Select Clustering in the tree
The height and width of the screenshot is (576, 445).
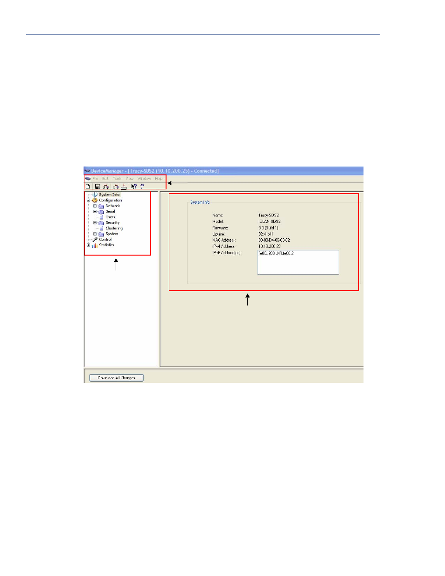(x=114, y=228)
